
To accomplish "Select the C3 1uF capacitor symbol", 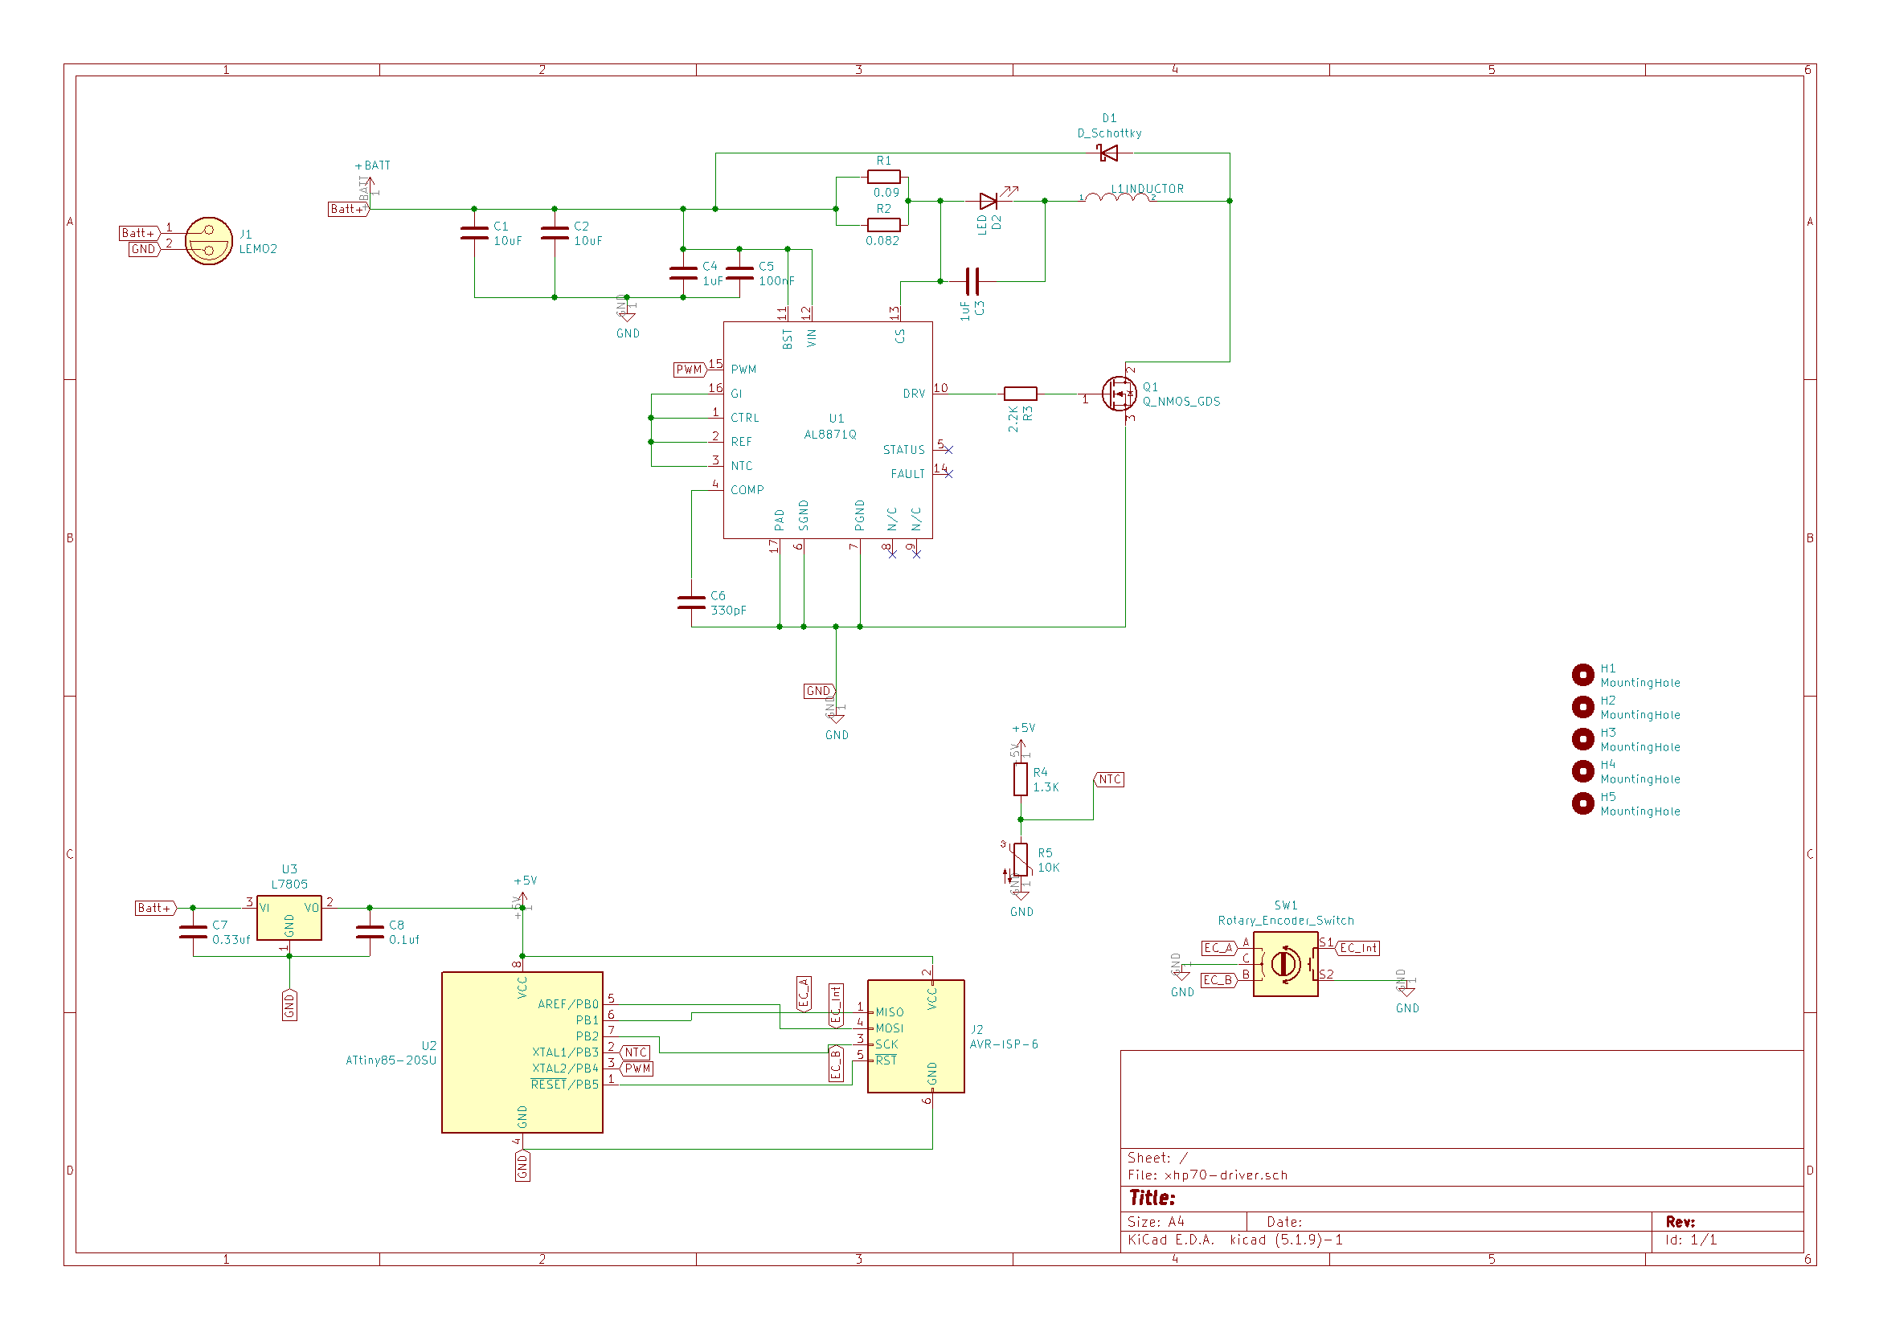I will click(x=972, y=281).
